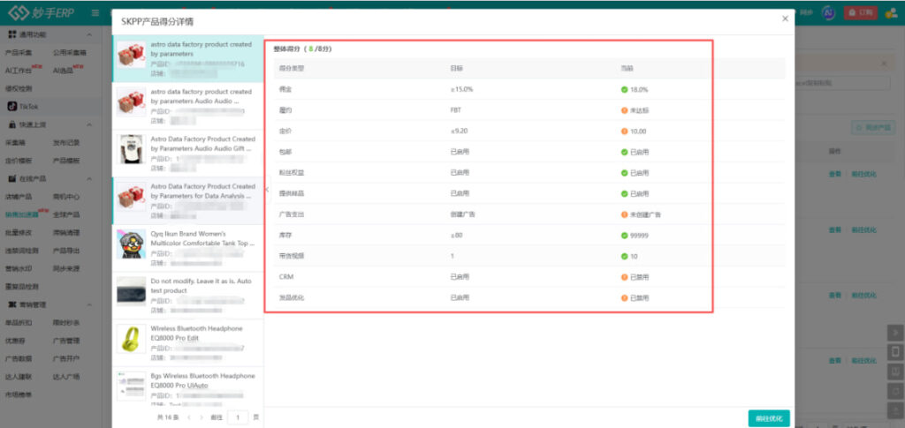Click the TikTok platform icon in sidebar

point(12,107)
